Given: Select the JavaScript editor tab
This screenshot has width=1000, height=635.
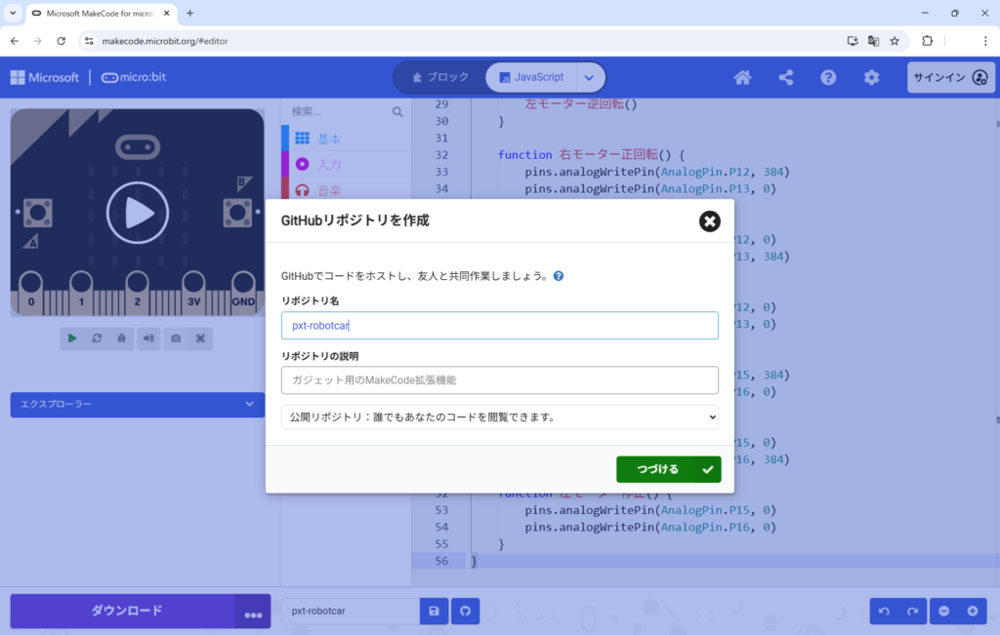Looking at the screenshot, I should [531, 77].
